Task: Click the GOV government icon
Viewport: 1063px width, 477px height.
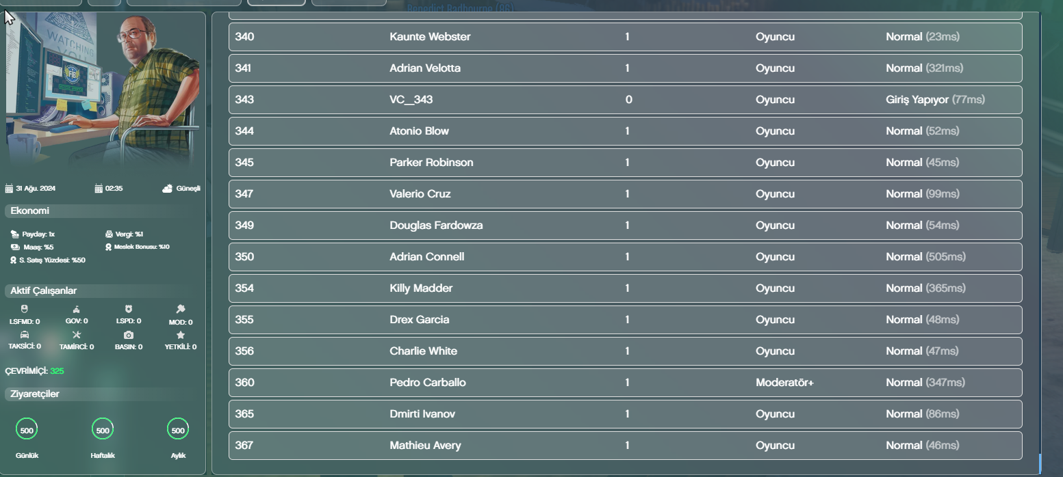Action: pyautogui.click(x=77, y=309)
